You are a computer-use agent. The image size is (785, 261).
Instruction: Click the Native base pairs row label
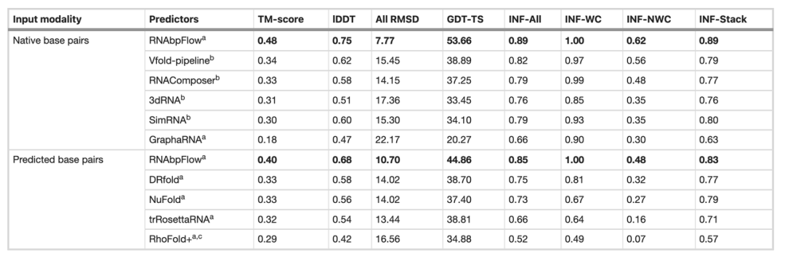pyautogui.click(x=51, y=41)
